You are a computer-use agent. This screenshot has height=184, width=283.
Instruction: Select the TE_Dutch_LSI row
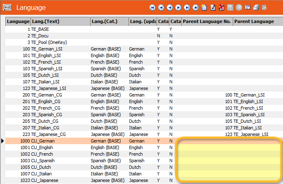pyautogui.click(x=144, y=75)
